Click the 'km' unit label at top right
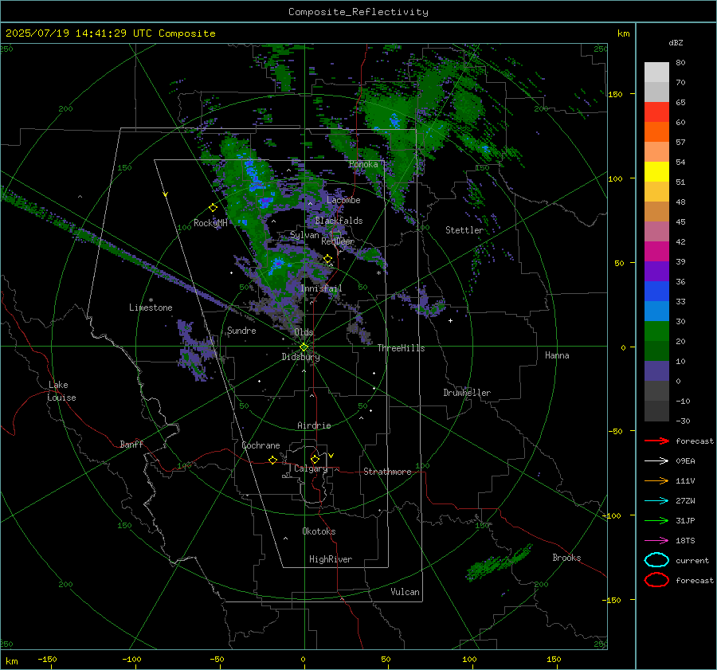This screenshot has height=670, width=717. [623, 33]
